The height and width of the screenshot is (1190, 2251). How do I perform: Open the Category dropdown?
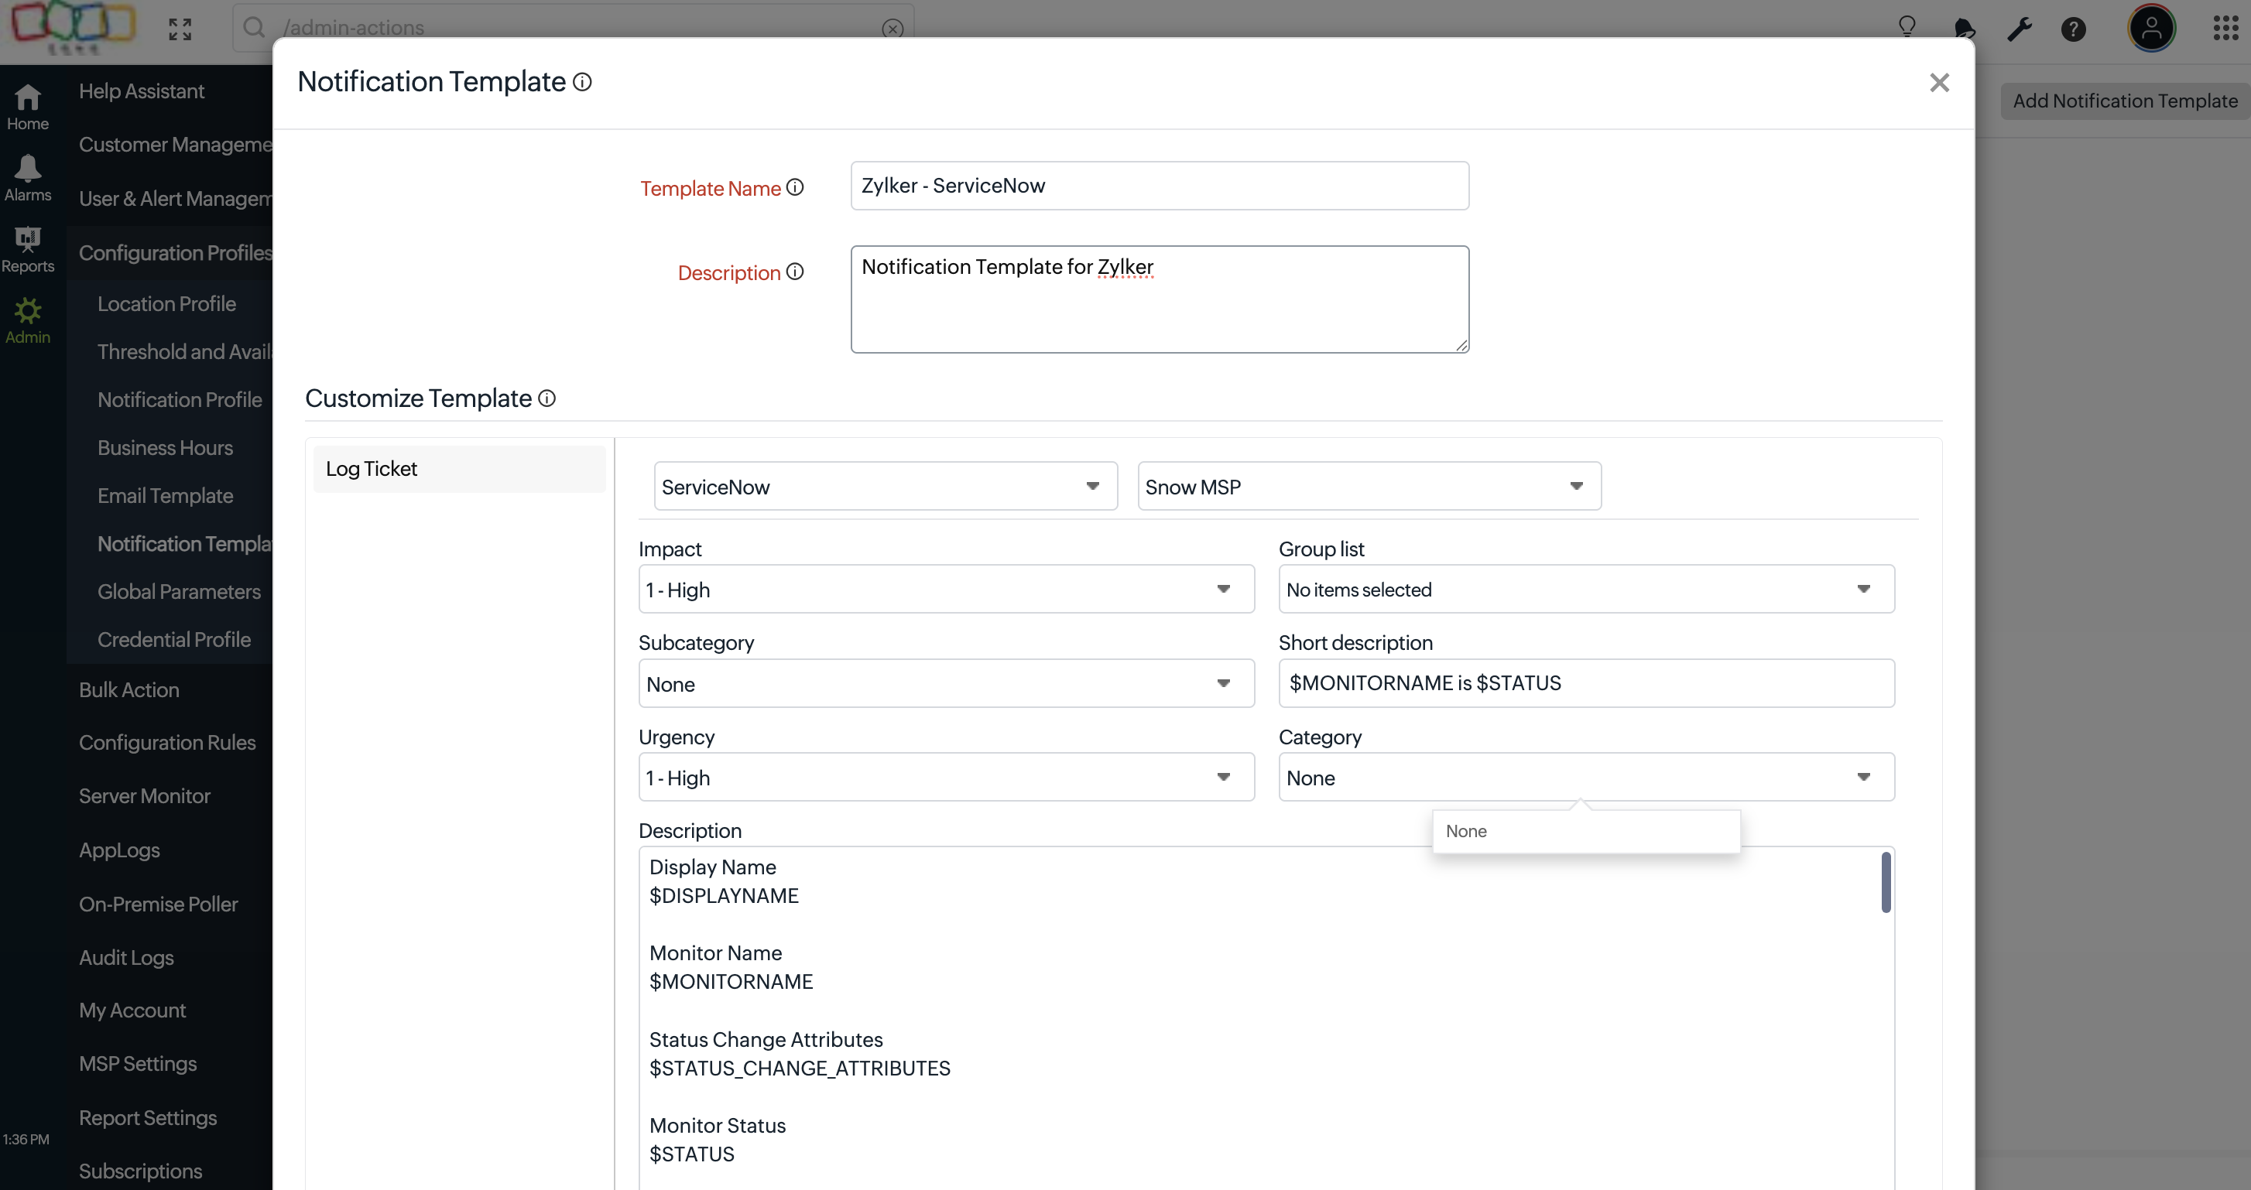tap(1586, 777)
